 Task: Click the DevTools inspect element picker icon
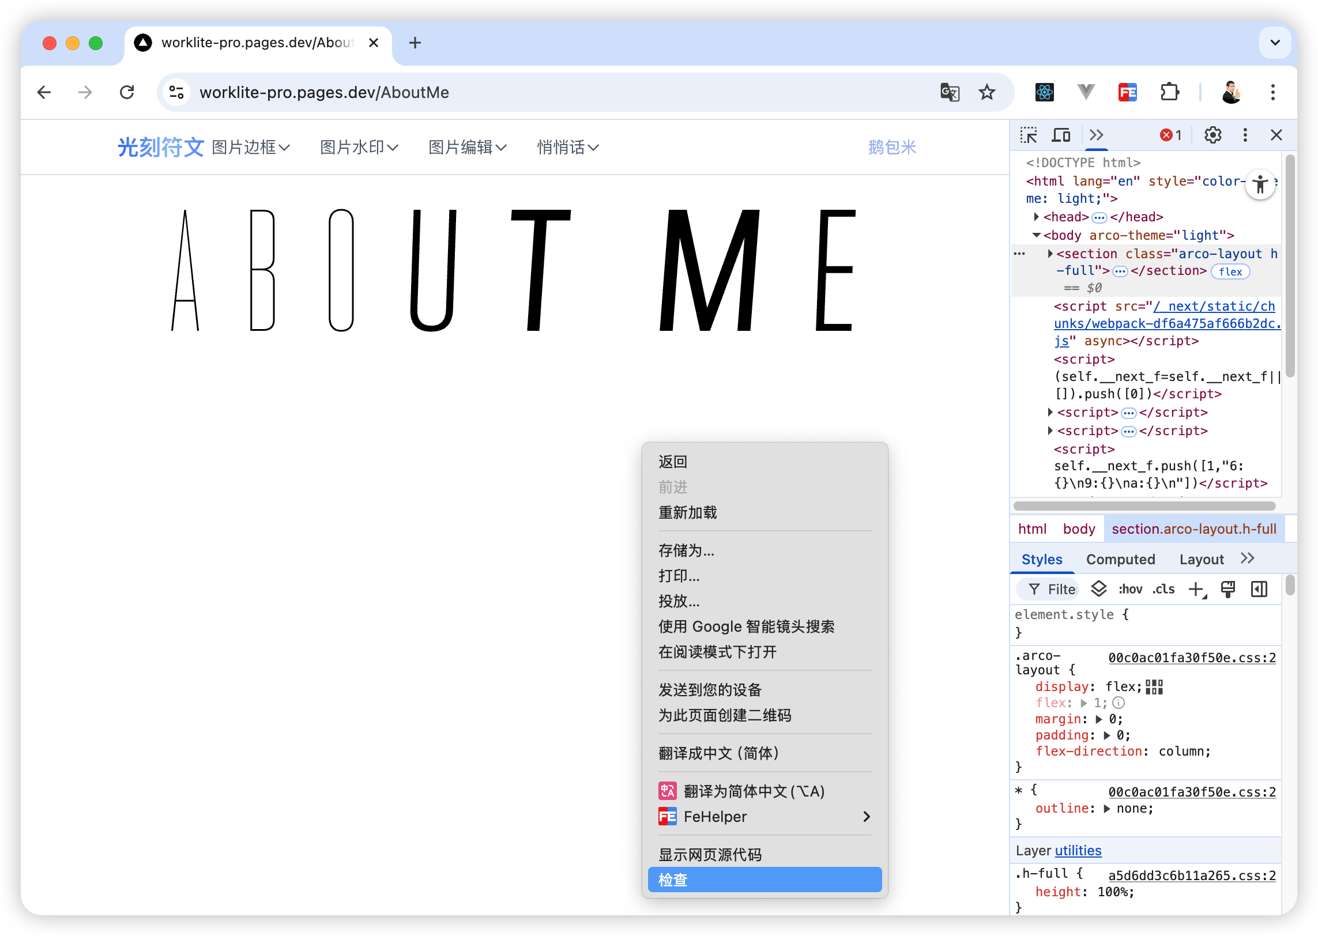[x=1028, y=135]
